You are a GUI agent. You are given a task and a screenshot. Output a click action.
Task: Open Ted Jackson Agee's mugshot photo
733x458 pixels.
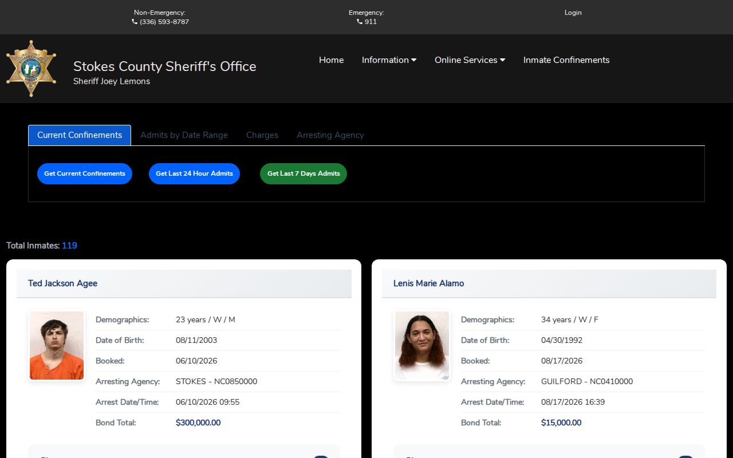(57, 346)
